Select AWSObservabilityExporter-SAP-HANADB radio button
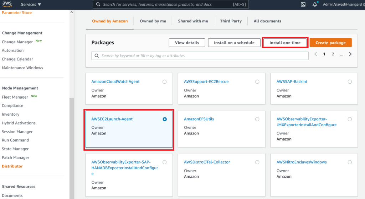365x199 pixels. pyautogui.click(x=165, y=162)
